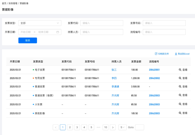Open holder link 张三
195x135 pixels.
(114, 70)
